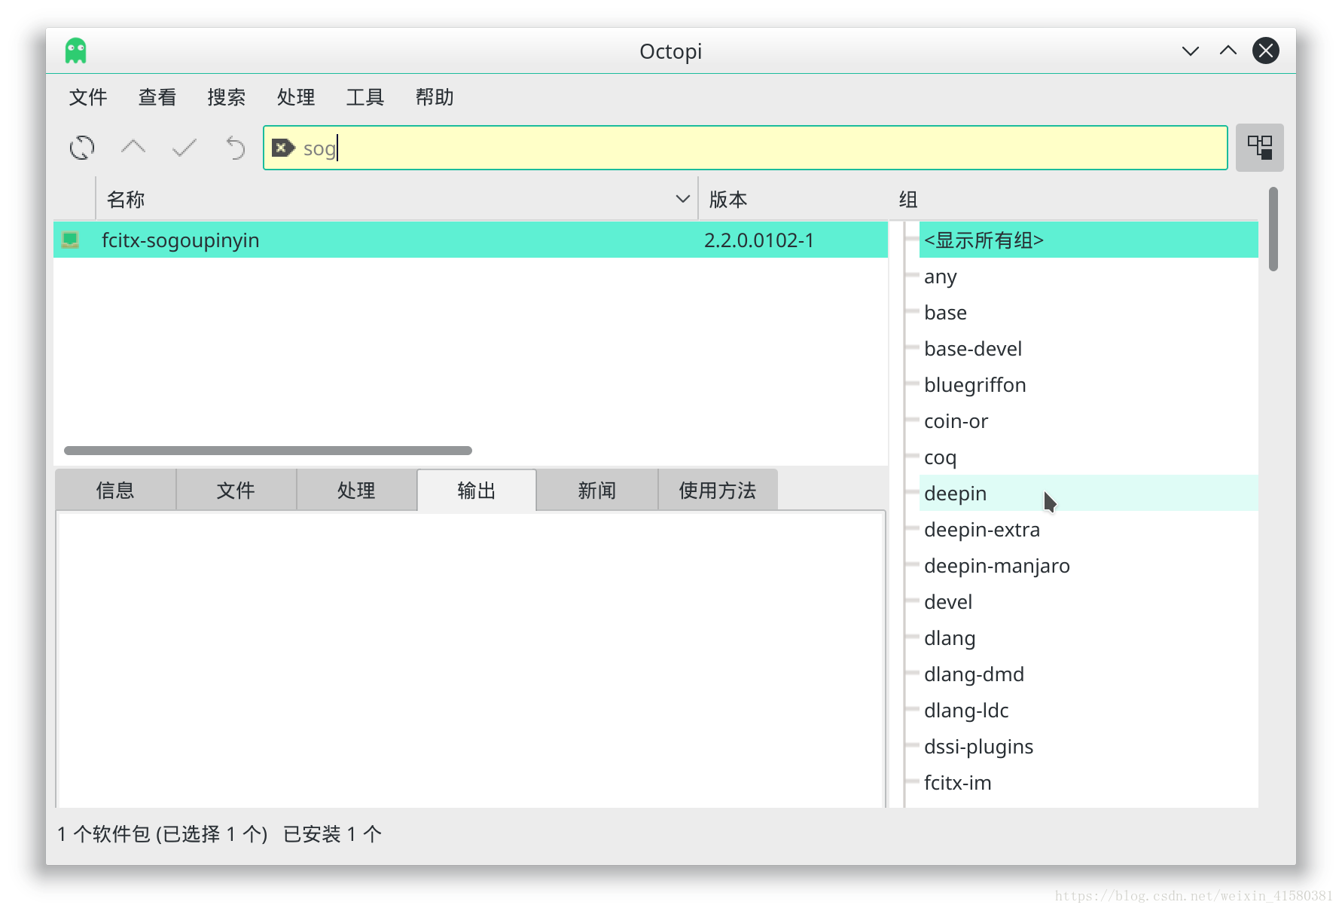Click the status text '已安装 1 个'
Screen dimensions: 1342x911
pyautogui.click(x=332, y=834)
